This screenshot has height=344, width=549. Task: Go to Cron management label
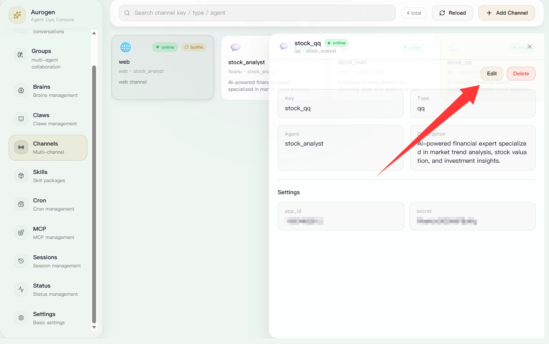pyautogui.click(x=54, y=209)
